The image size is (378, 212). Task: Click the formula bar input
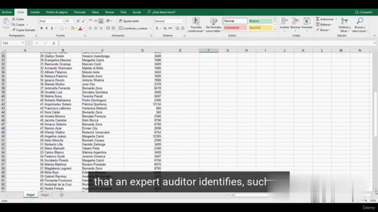pyautogui.click(x=216, y=43)
